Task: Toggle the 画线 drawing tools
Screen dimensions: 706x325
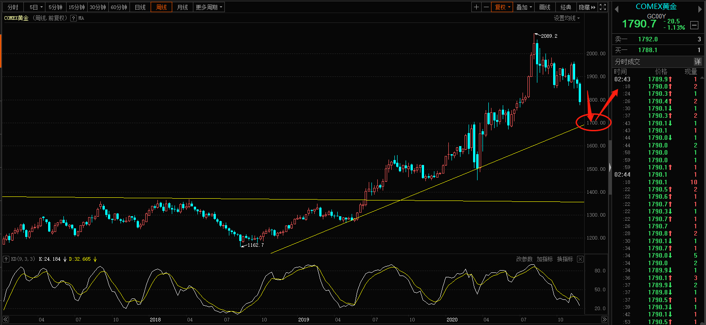Action: pyautogui.click(x=545, y=7)
